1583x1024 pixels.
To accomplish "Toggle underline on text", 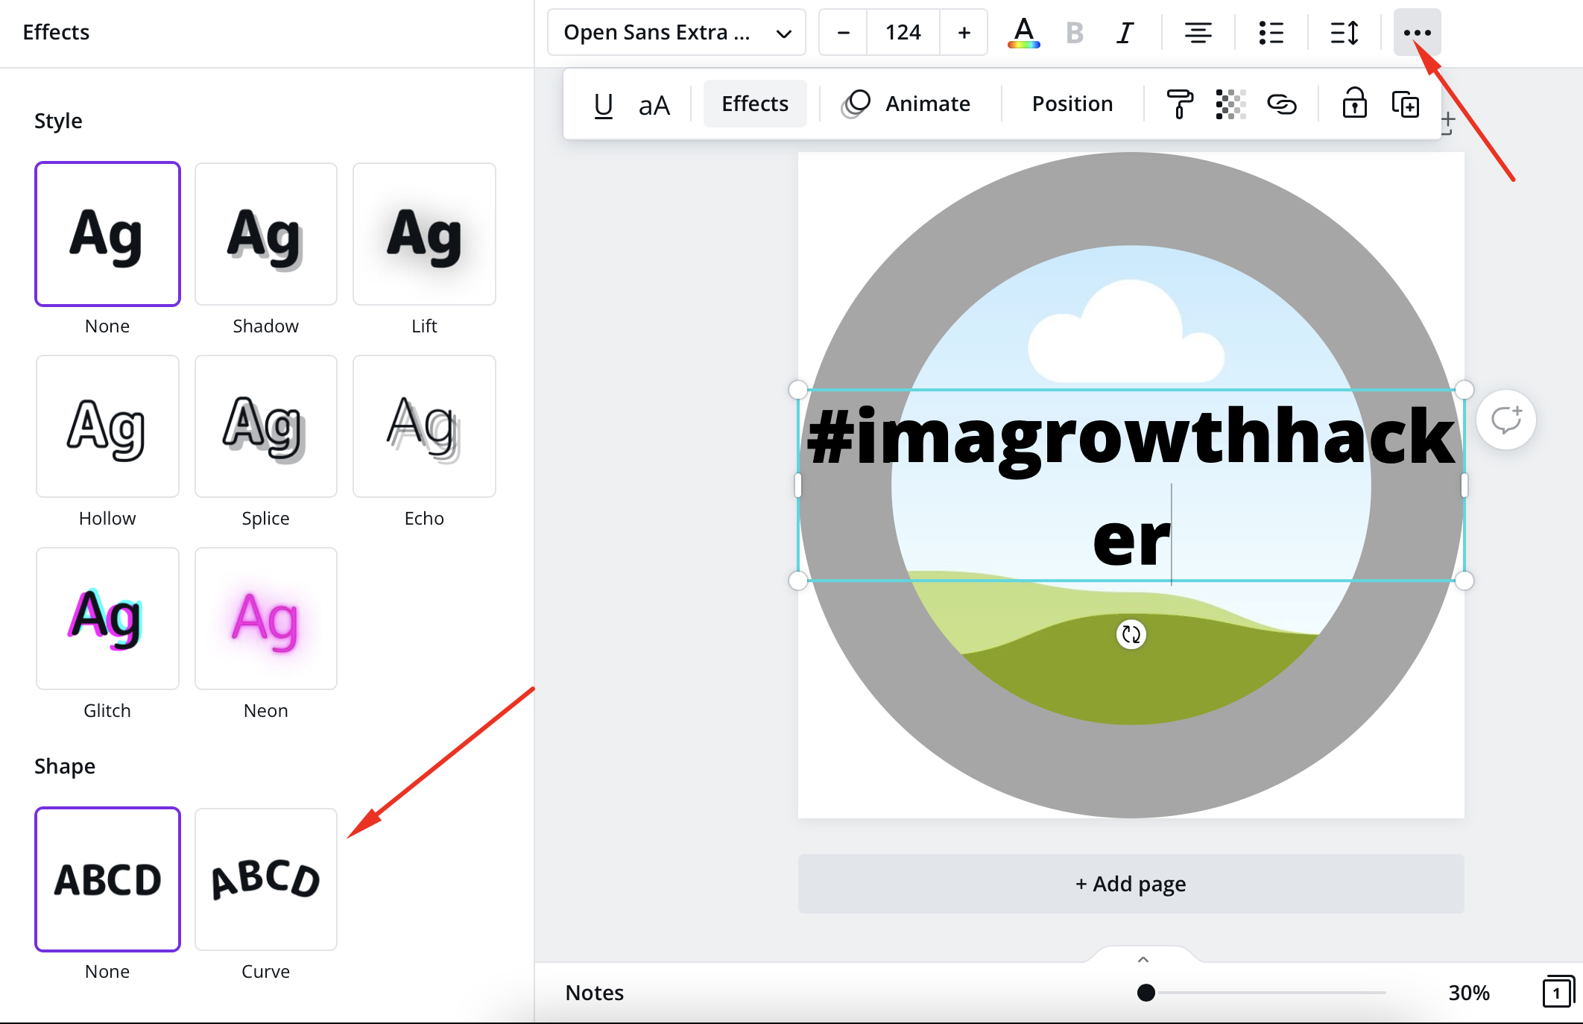I will pos(603,104).
